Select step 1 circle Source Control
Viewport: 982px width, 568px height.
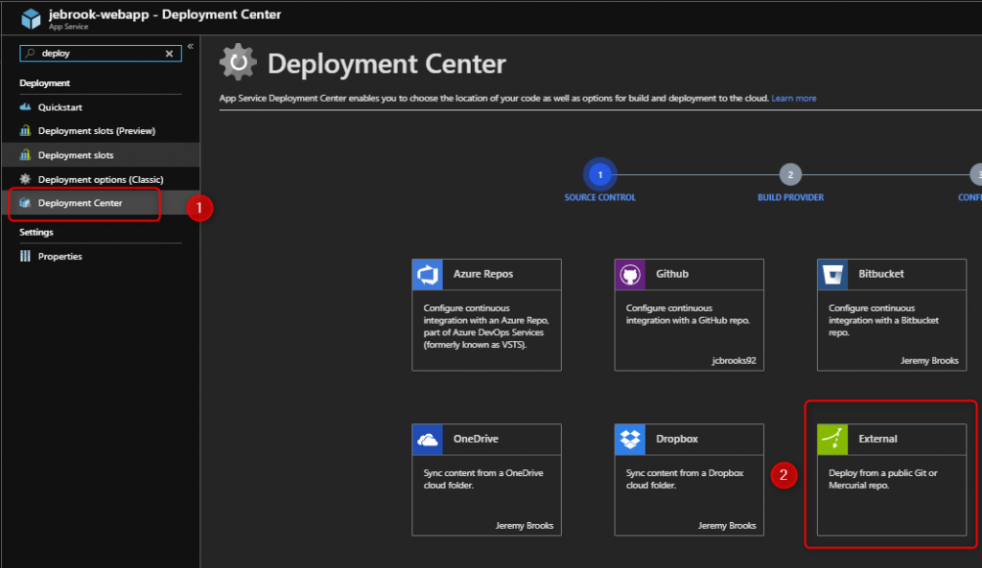[x=600, y=174]
